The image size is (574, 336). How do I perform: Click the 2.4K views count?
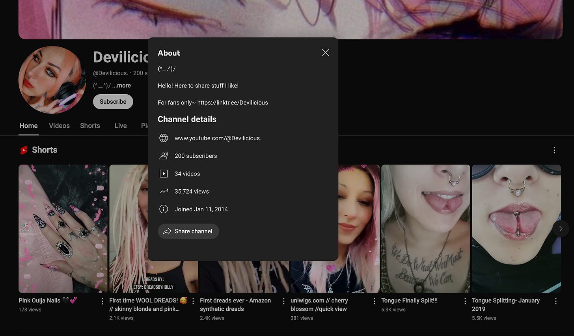coord(212,318)
